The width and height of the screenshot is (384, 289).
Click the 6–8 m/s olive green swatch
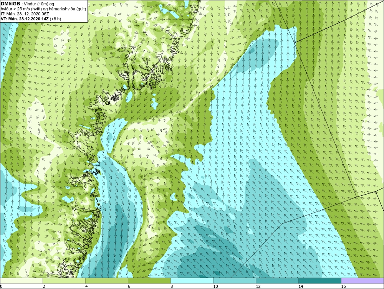(149, 281)
